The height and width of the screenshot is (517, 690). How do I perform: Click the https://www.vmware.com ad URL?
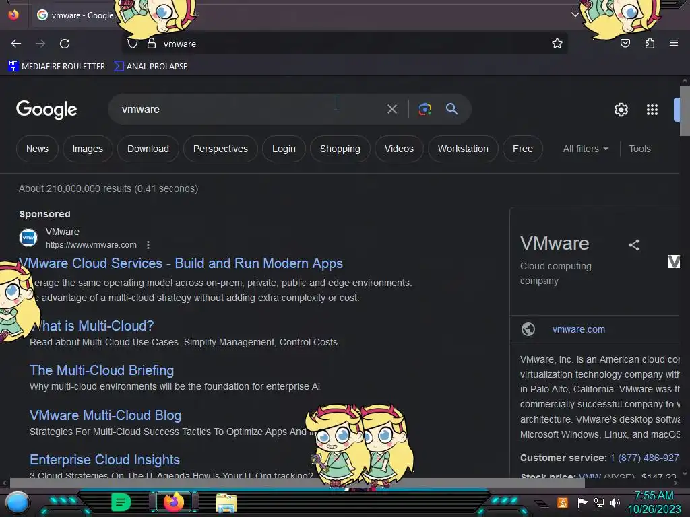(x=91, y=245)
